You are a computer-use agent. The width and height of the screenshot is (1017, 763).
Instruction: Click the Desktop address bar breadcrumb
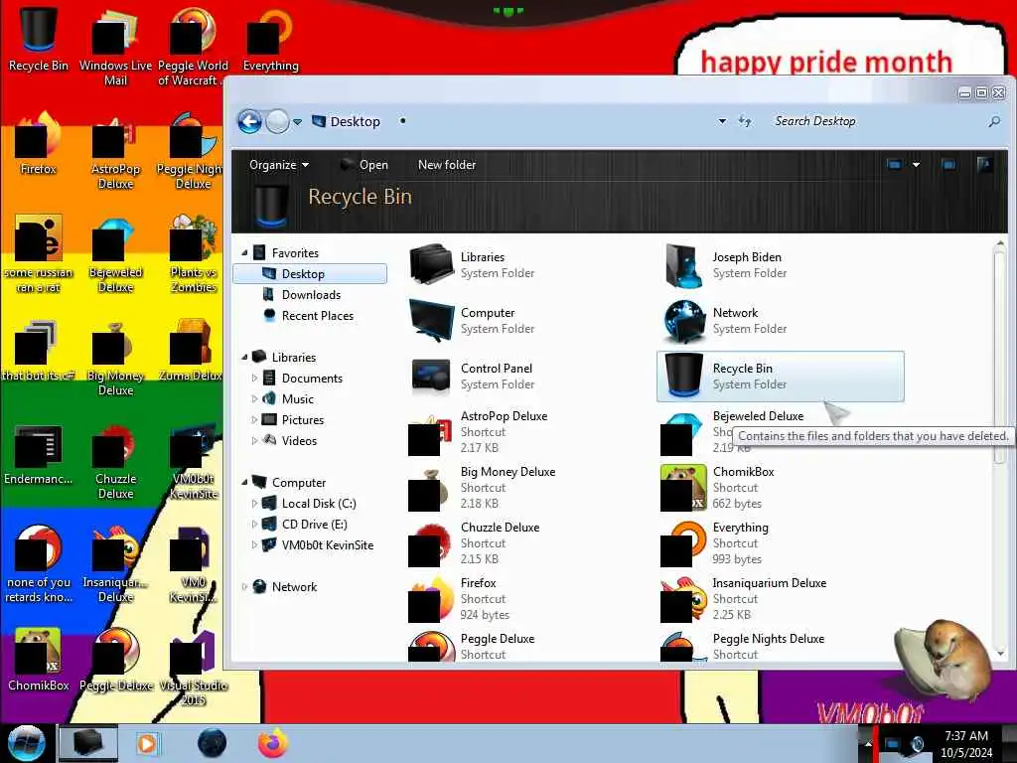[355, 121]
